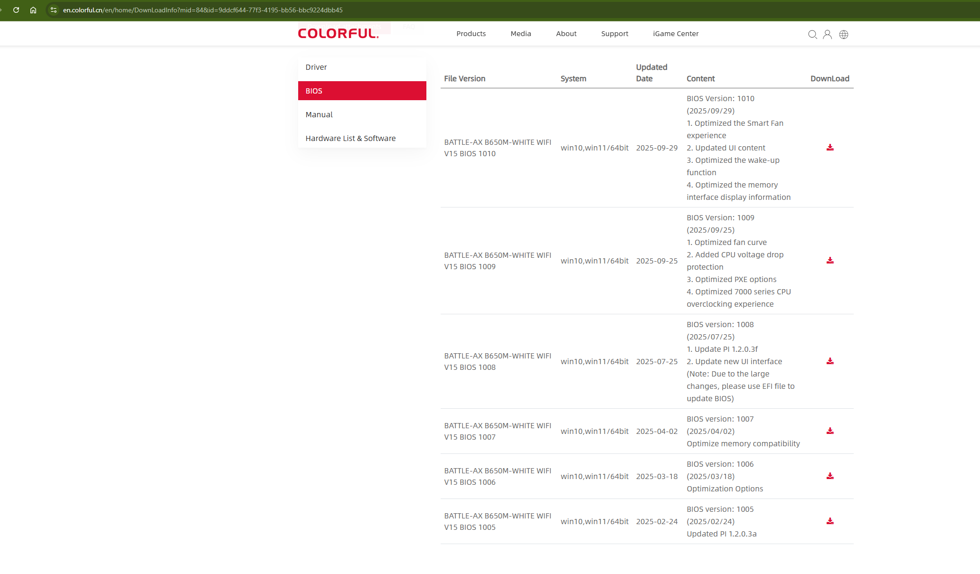Click the address bar URL

[203, 10]
